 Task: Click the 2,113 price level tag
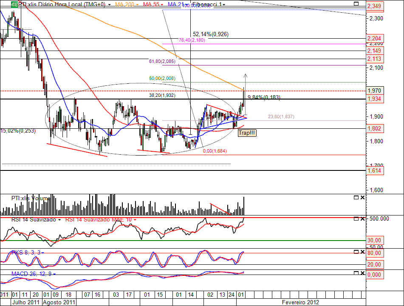(x=375, y=59)
